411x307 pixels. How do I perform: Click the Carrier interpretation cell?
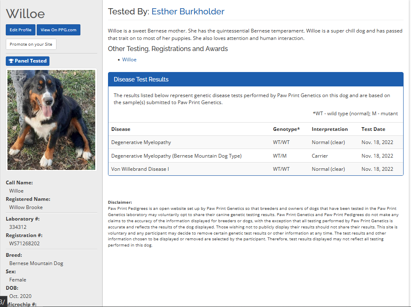click(x=320, y=156)
